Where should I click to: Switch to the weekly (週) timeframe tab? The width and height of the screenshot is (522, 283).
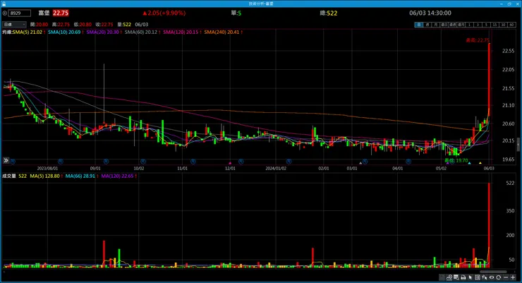coord(427,25)
